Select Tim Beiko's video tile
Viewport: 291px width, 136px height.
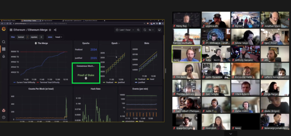tap(186, 71)
